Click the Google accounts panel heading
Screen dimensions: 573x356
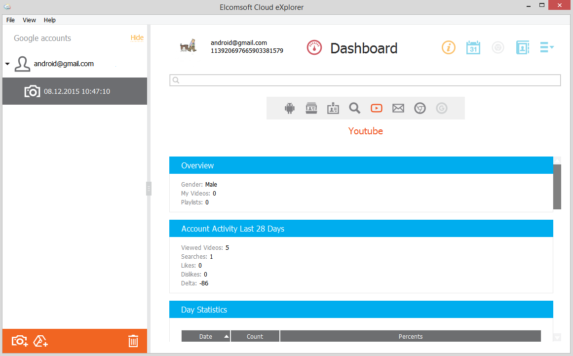pyautogui.click(x=42, y=38)
